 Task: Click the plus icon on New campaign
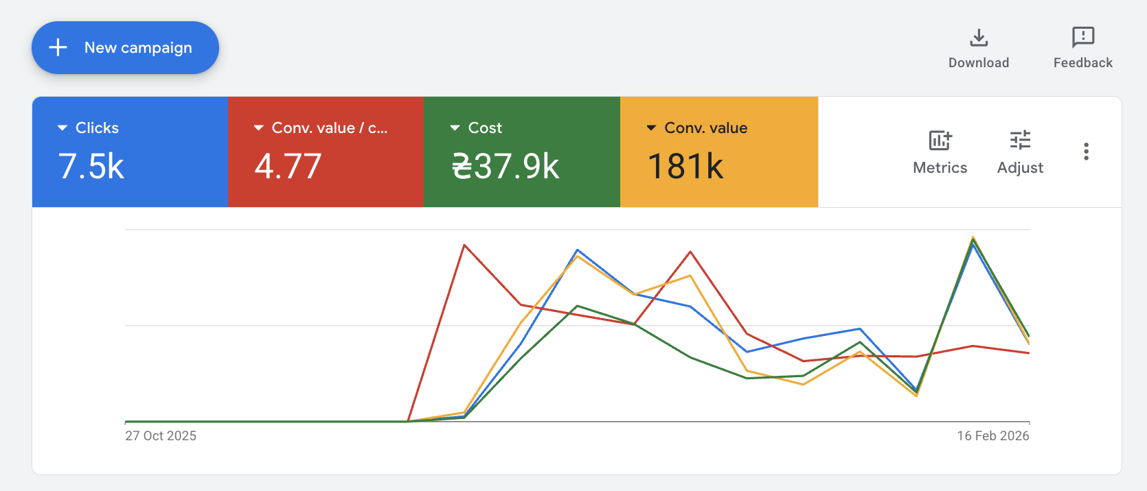tap(58, 47)
